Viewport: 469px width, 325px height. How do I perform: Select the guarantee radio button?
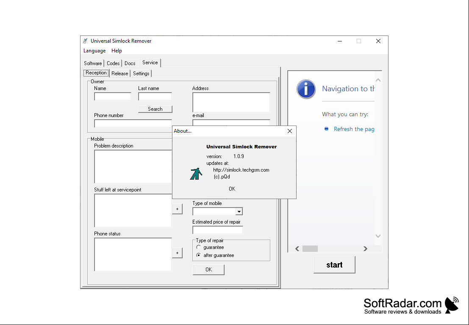pos(199,247)
